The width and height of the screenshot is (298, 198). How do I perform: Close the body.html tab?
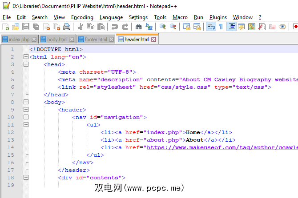pos(72,39)
